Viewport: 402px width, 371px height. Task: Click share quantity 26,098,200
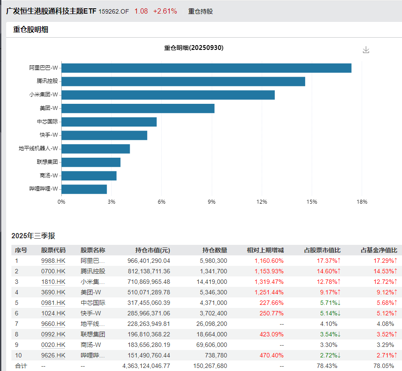[x=212, y=324]
